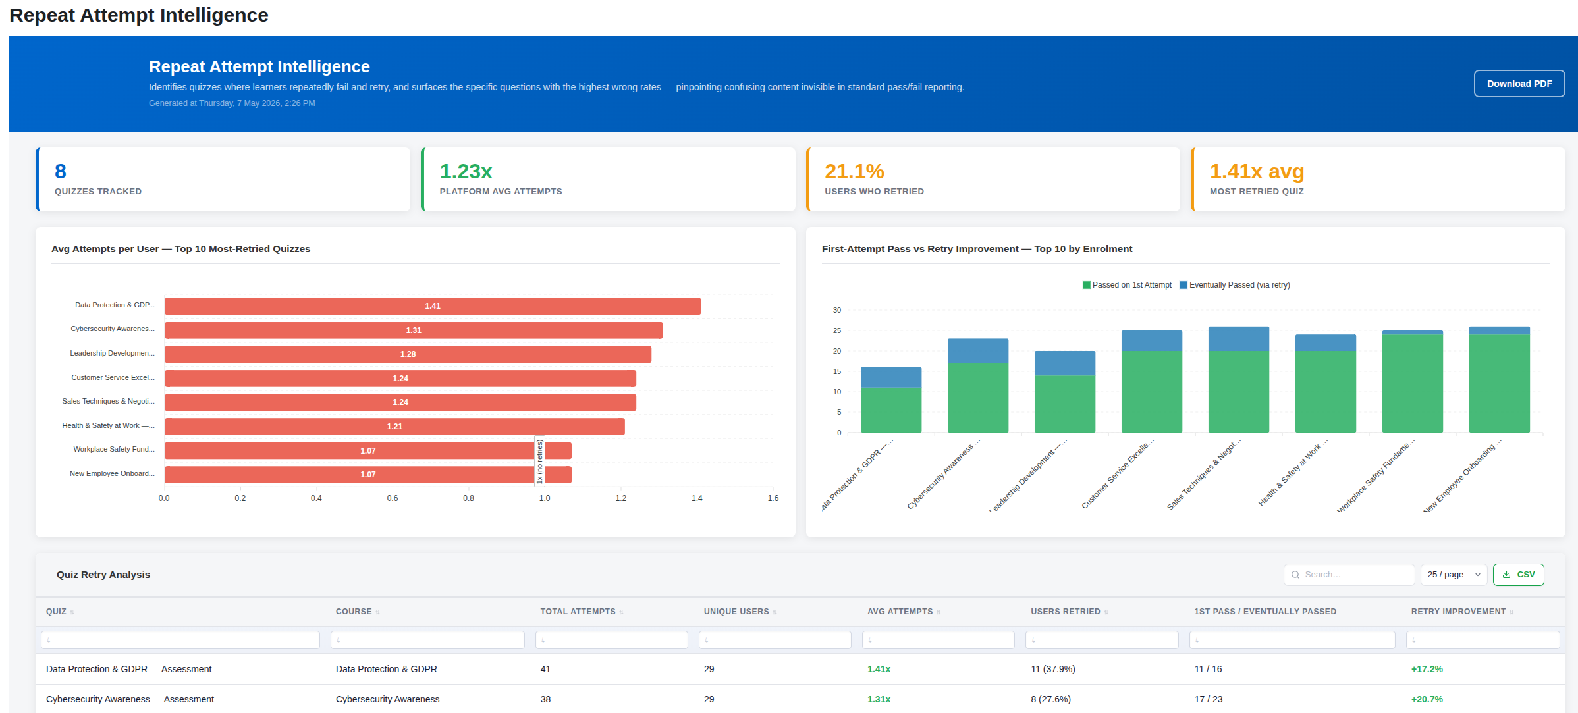Click the '17 / 23' pass cell
Viewport: 1578px width, 713px height.
[x=1208, y=699]
